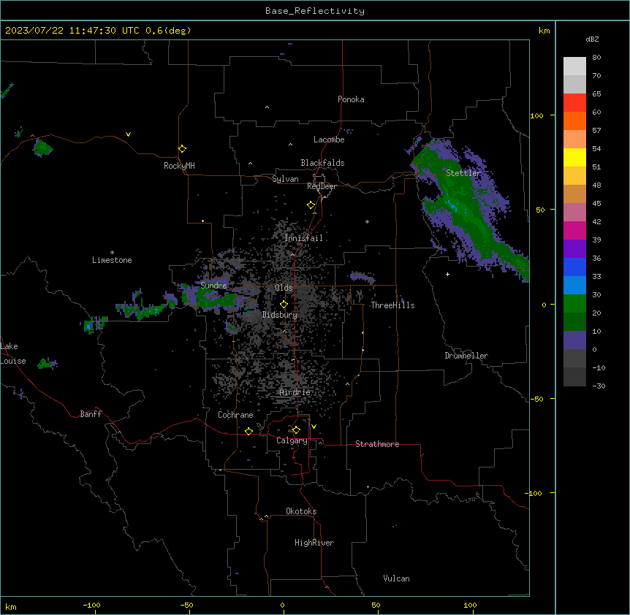Click the bright green legend swatch

(574, 304)
